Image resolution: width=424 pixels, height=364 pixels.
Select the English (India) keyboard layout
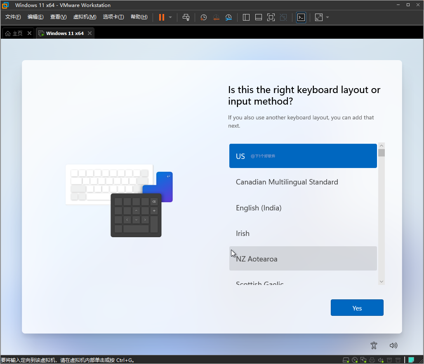259,208
